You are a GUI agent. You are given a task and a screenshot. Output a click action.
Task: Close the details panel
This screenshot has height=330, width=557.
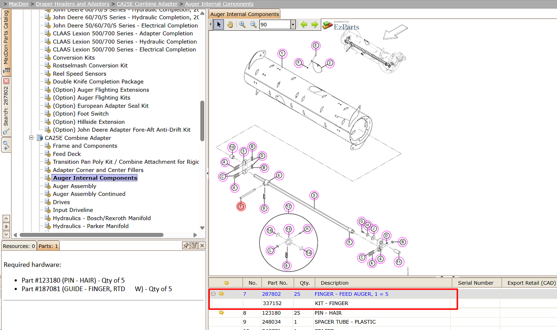tap(202, 246)
